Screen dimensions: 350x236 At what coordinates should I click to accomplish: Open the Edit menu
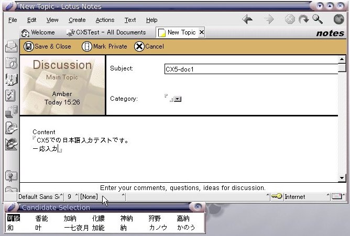[x=31, y=20]
